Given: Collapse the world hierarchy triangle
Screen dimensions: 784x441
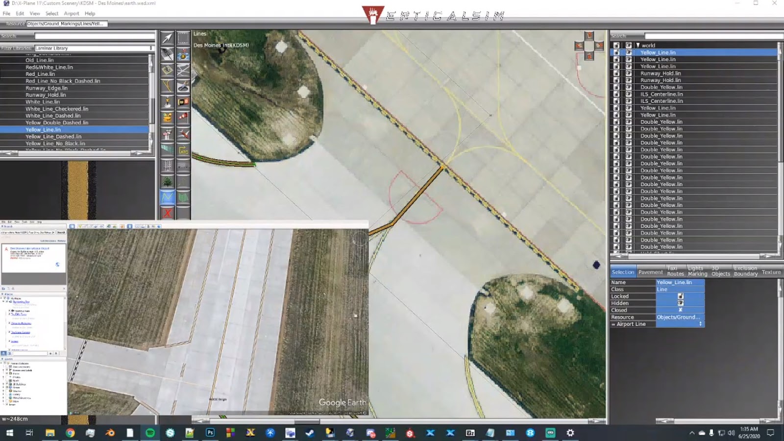Looking at the screenshot, I should pyautogui.click(x=637, y=45).
